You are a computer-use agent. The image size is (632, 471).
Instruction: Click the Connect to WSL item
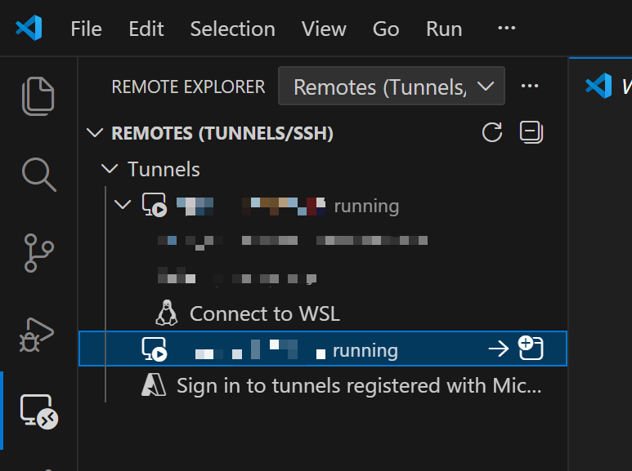click(x=264, y=313)
